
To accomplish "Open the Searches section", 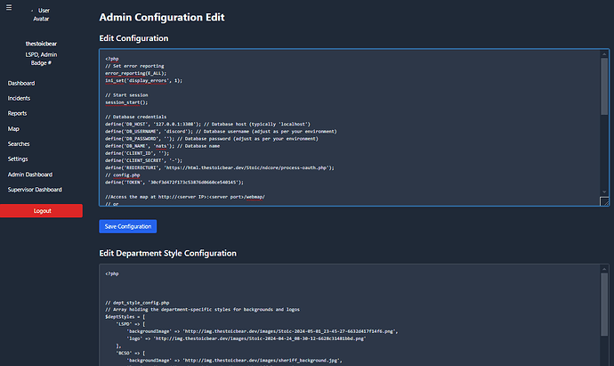I will tap(19, 143).
